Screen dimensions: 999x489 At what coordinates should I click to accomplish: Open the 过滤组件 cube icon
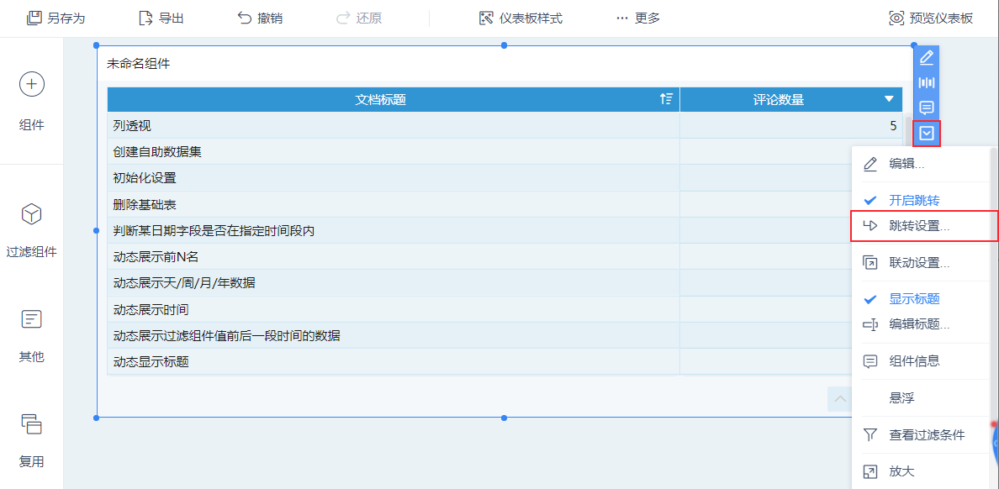[x=32, y=214]
